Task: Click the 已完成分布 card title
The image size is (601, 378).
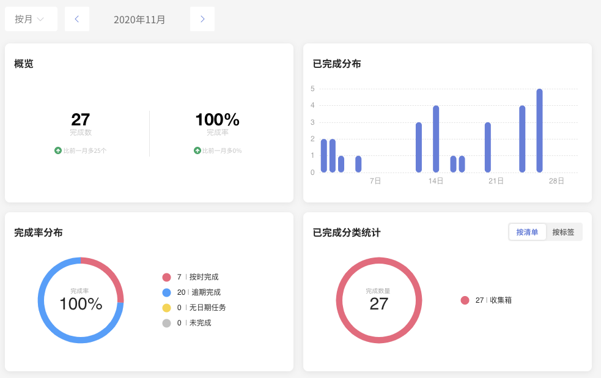Action: pyautogui.click(x=337, y=64)
